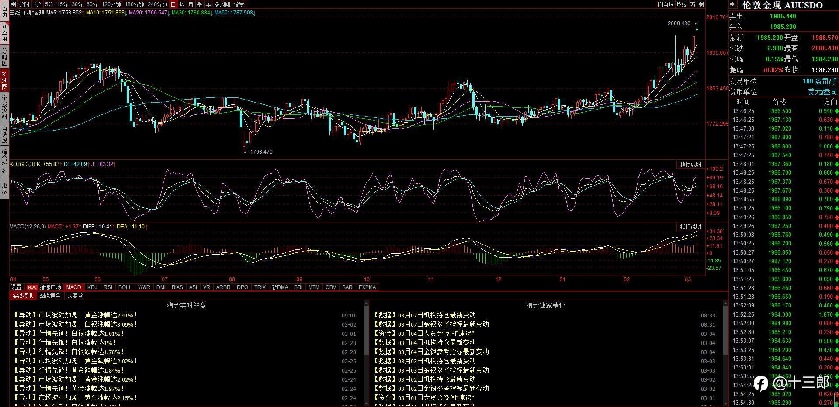
Task: Select the DPO indicator tab
Action: pyautogui.click(x=243, y=287)
